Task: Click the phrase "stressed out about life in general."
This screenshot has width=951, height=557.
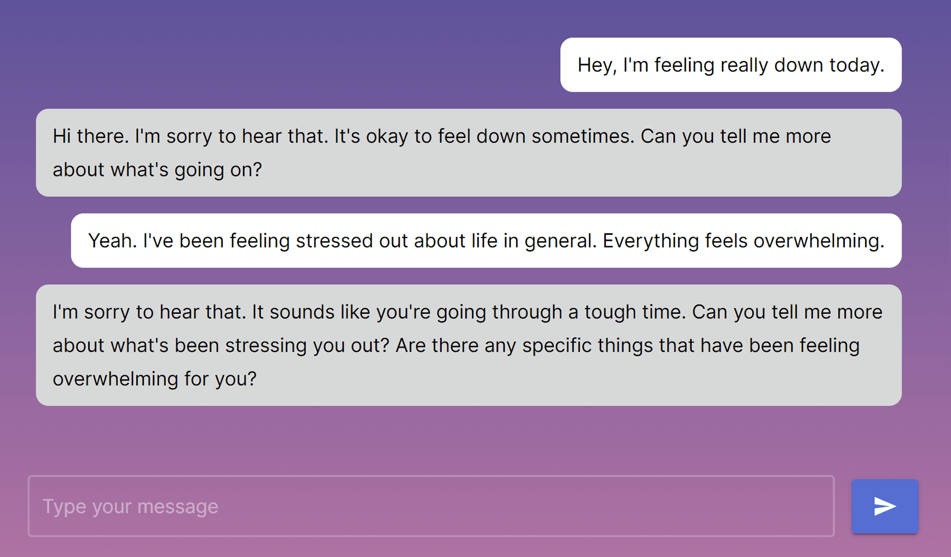Action: [446, 241]
